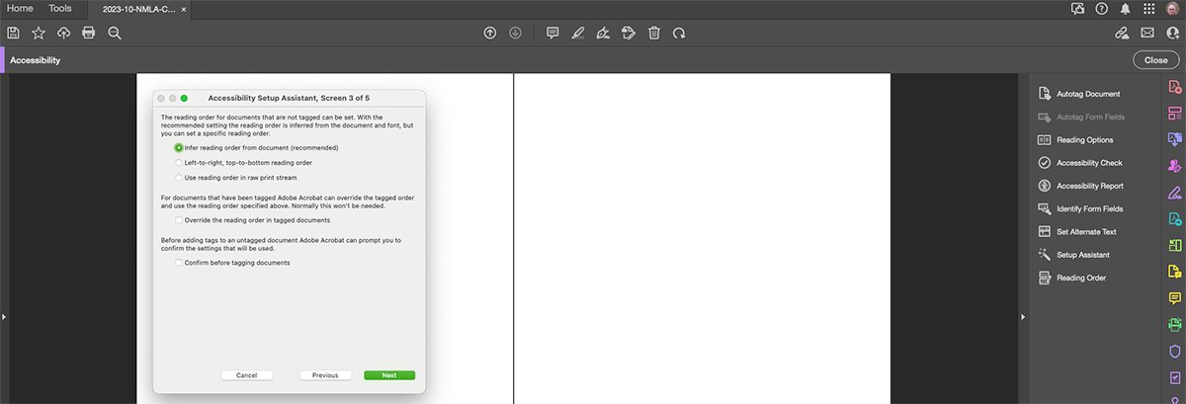1186x404 pixels.
Task: Collapse the right tools pane arrow
Action: [1020, 316]
